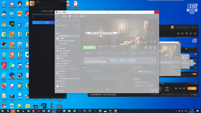Click the add a game plus icon
This screenshot has width=201, height=113.
[57, 91]
